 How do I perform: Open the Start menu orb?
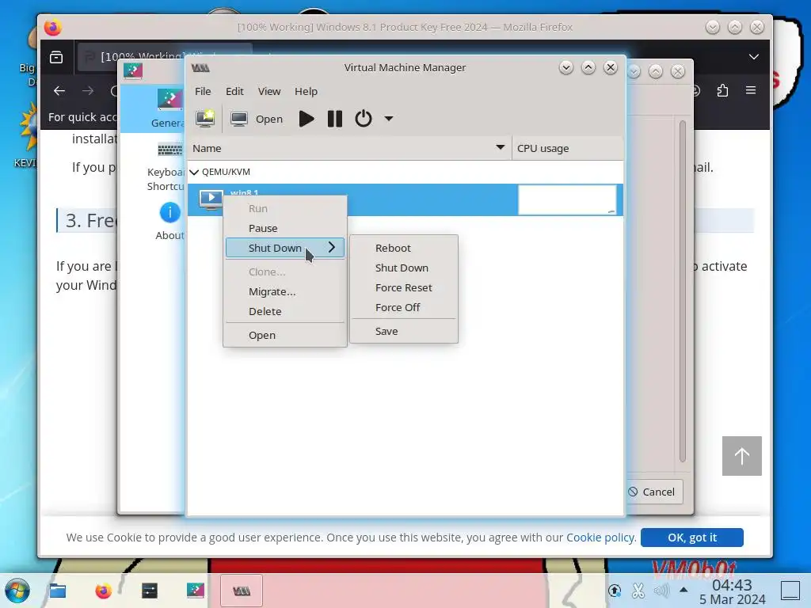pos(17,591)
